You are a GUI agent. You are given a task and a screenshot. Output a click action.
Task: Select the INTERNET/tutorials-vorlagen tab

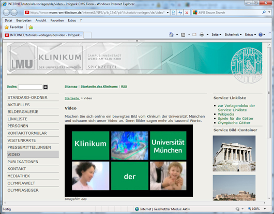click(x=44, y=35)
